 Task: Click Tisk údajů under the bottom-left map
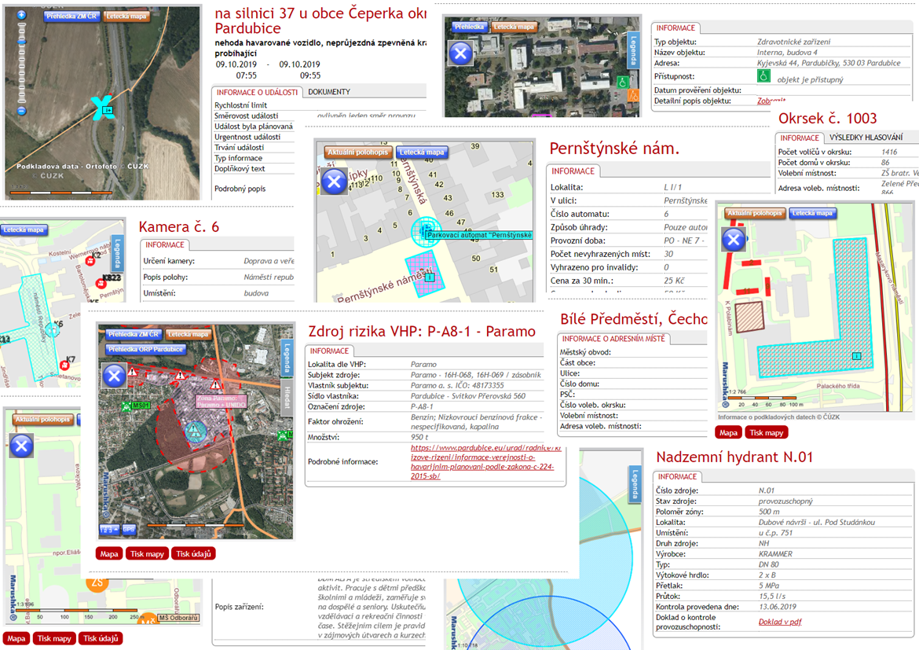click(101, 638)
